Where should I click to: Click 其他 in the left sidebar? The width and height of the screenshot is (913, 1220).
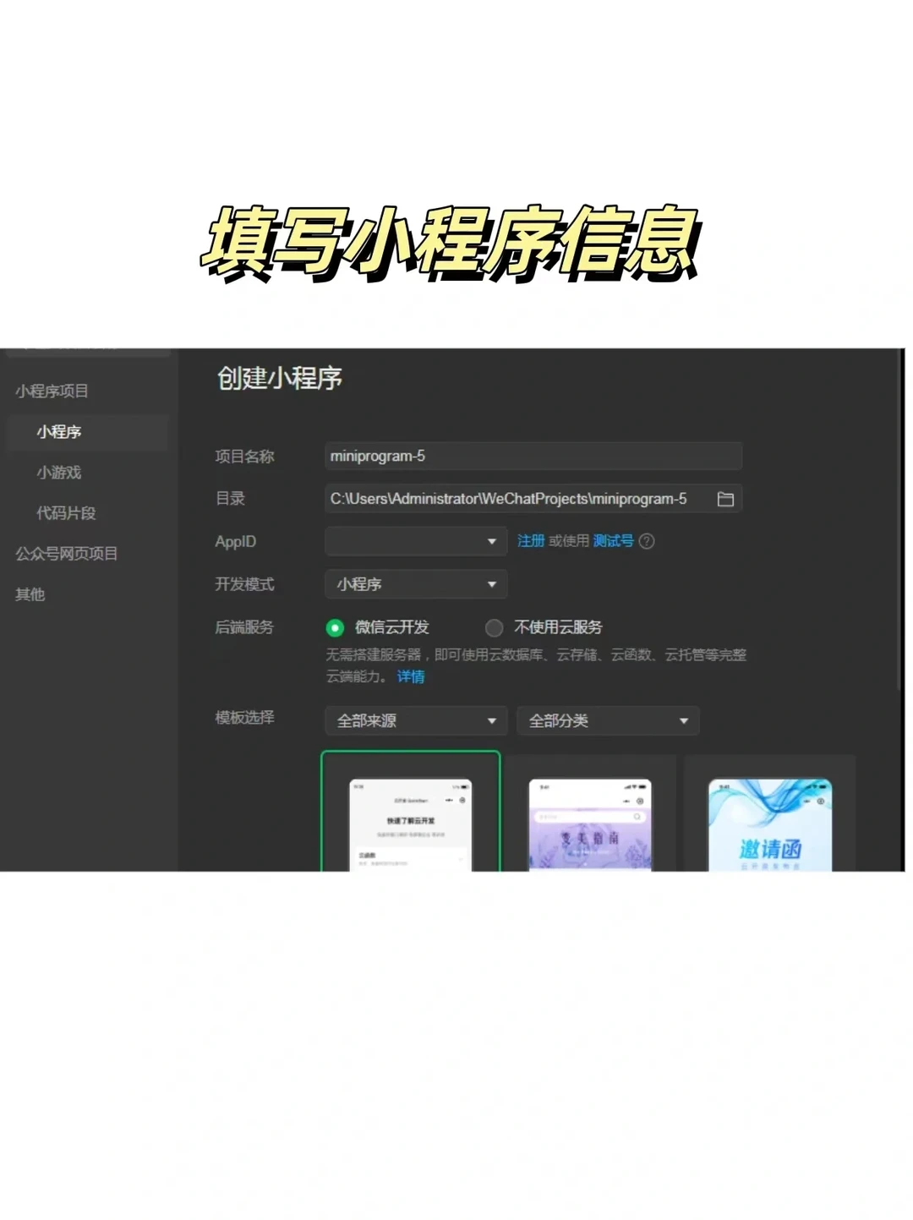coord(30,594)
